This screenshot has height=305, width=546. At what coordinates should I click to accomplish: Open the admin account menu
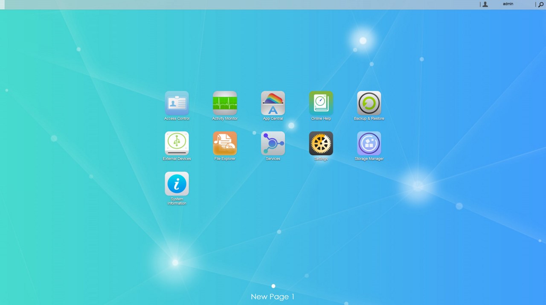point(508,4)
